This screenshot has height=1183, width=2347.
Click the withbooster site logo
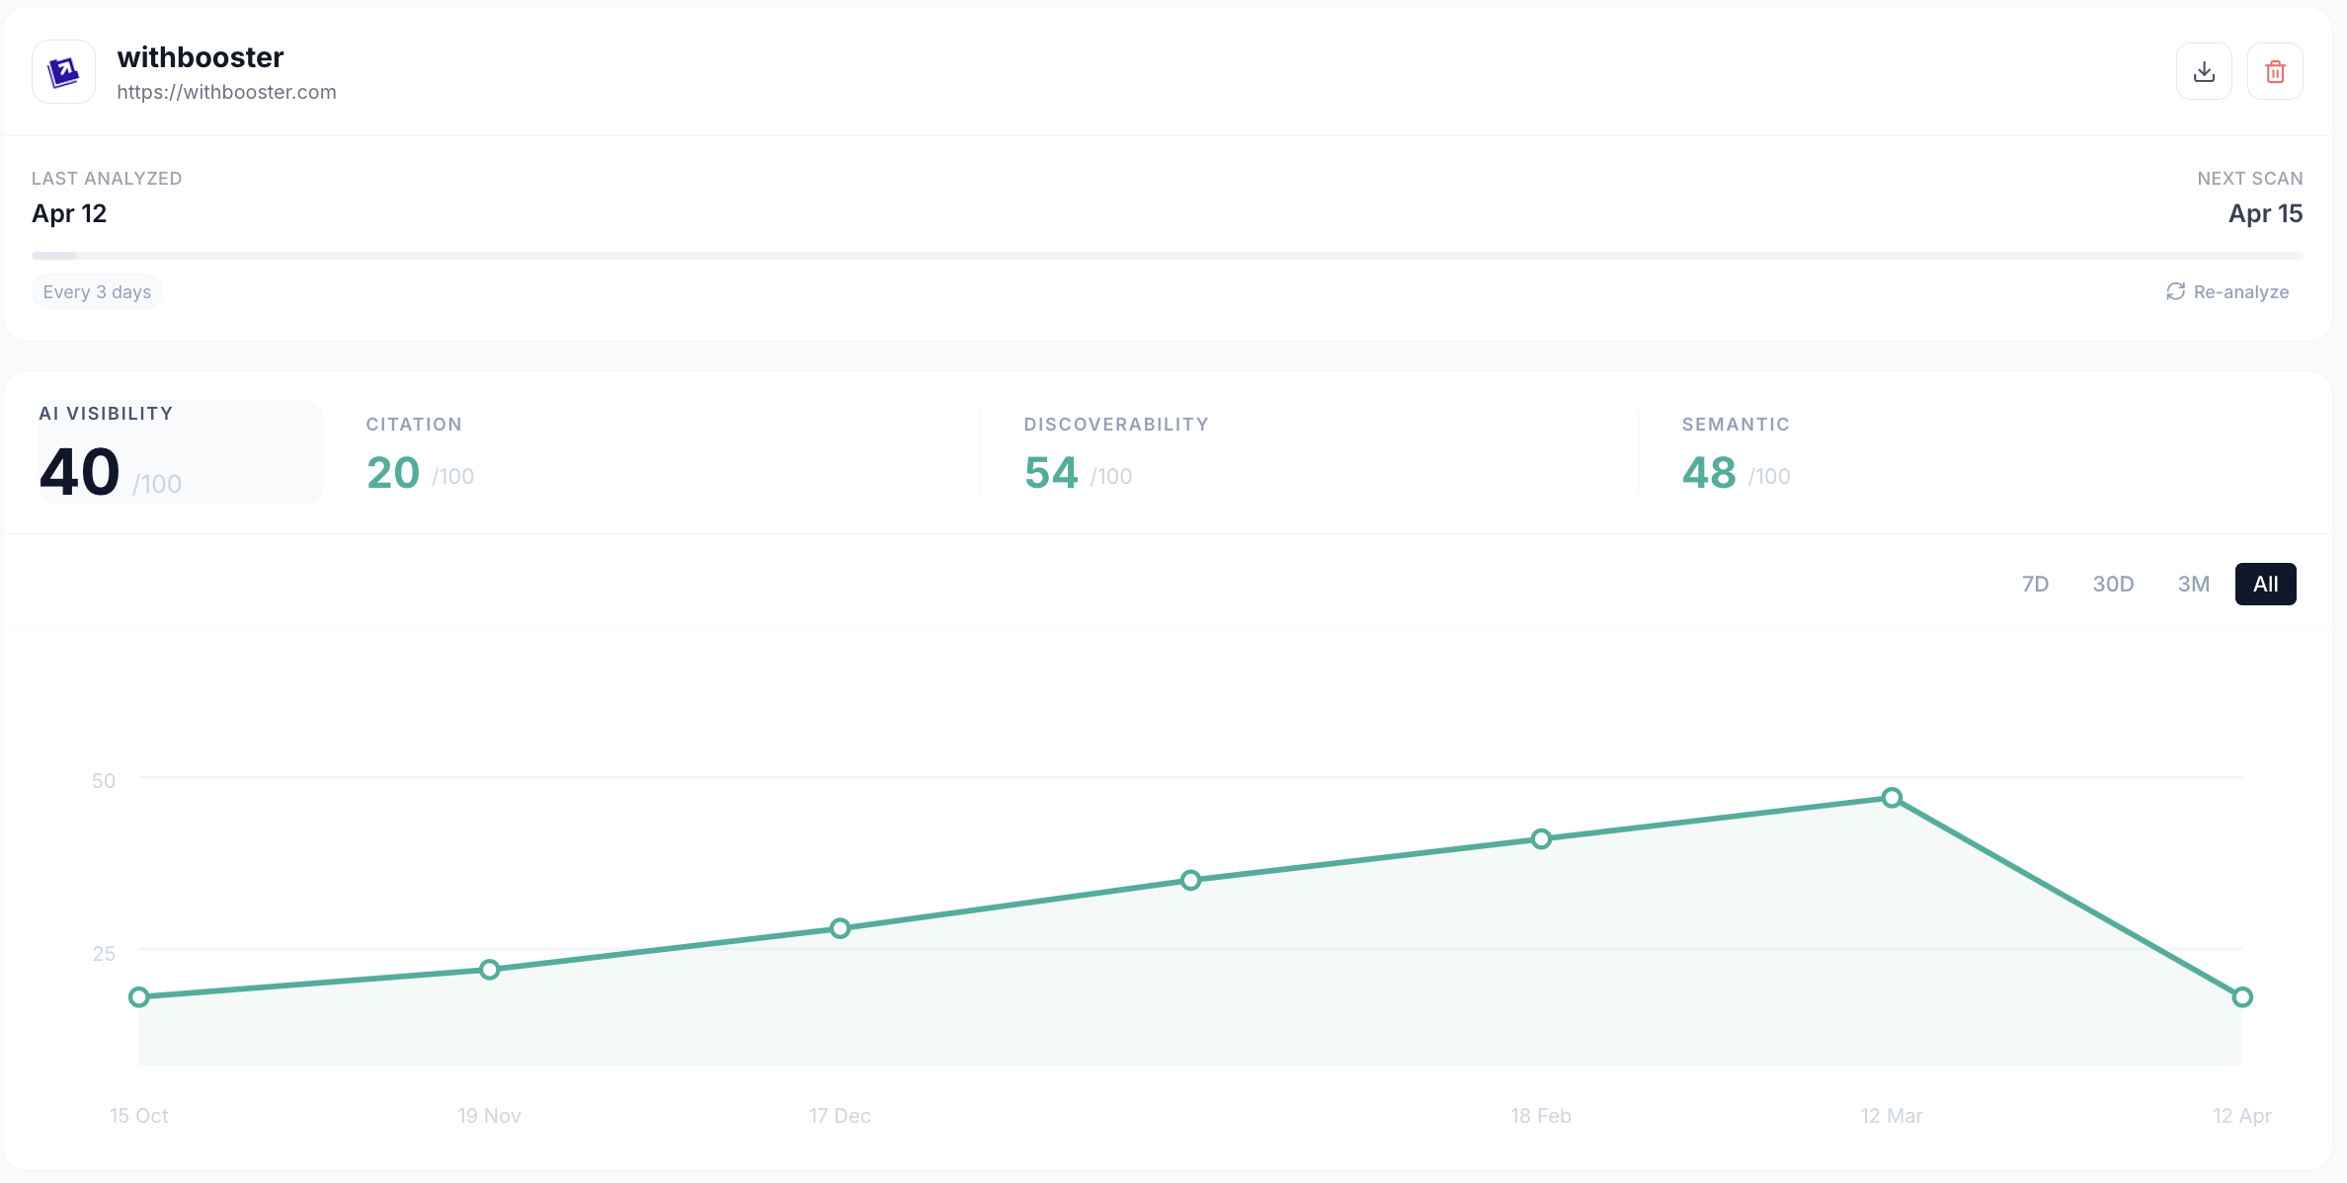pyautogui.click(x=62, y=70)
